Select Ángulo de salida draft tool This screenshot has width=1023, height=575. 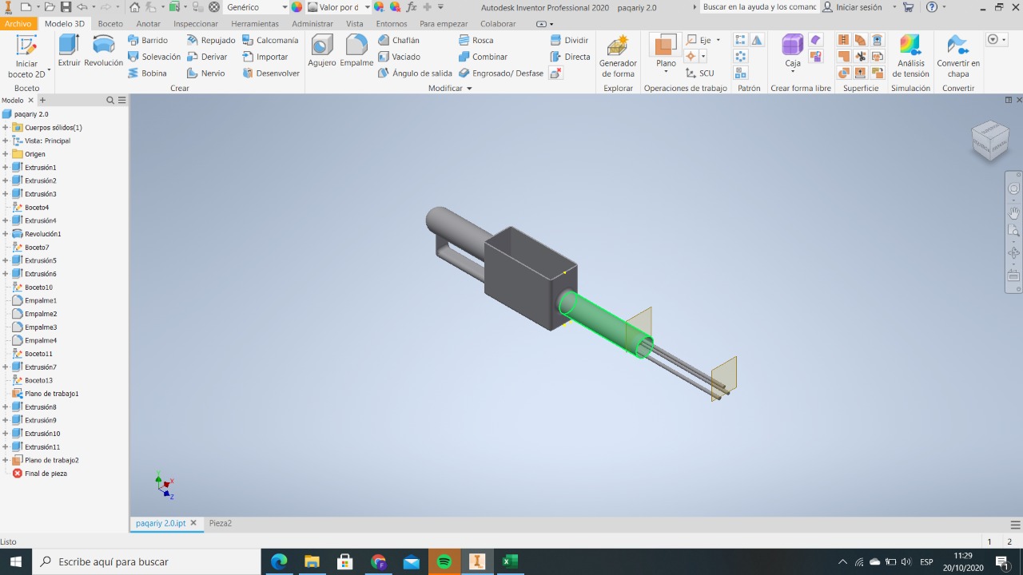coord(416,73)
